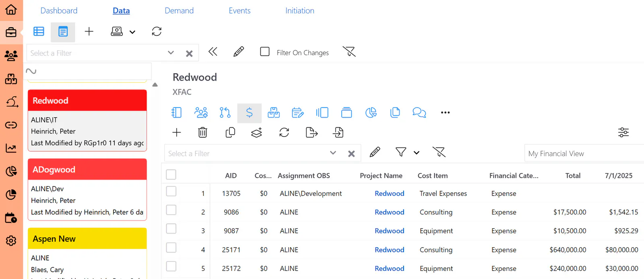Open the line chart trend sidebar icon
This screenshot has height=279, width=644.
point(11,148)
